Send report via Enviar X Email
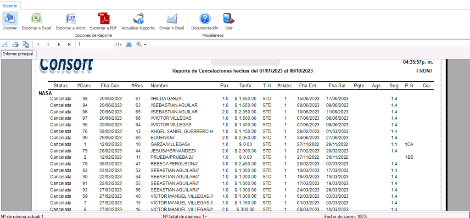Viewport: 470px width, 218px height. click(172, 19)
